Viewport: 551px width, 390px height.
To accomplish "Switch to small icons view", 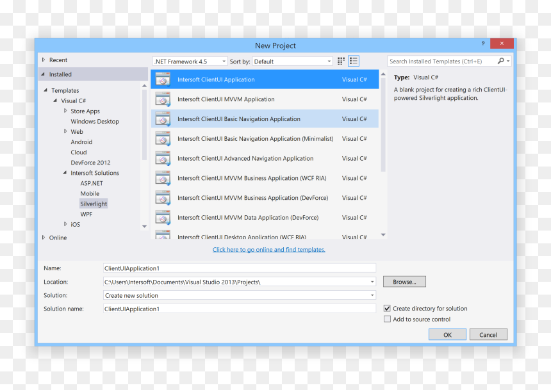I will 341,61.
